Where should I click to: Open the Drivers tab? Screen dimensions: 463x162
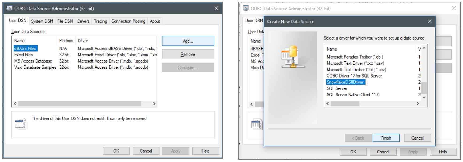click(x=83, y=21)
